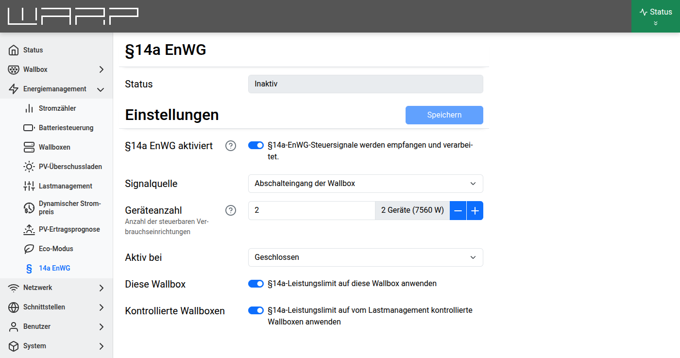Click the Inaktiv status field

[366, 84]
